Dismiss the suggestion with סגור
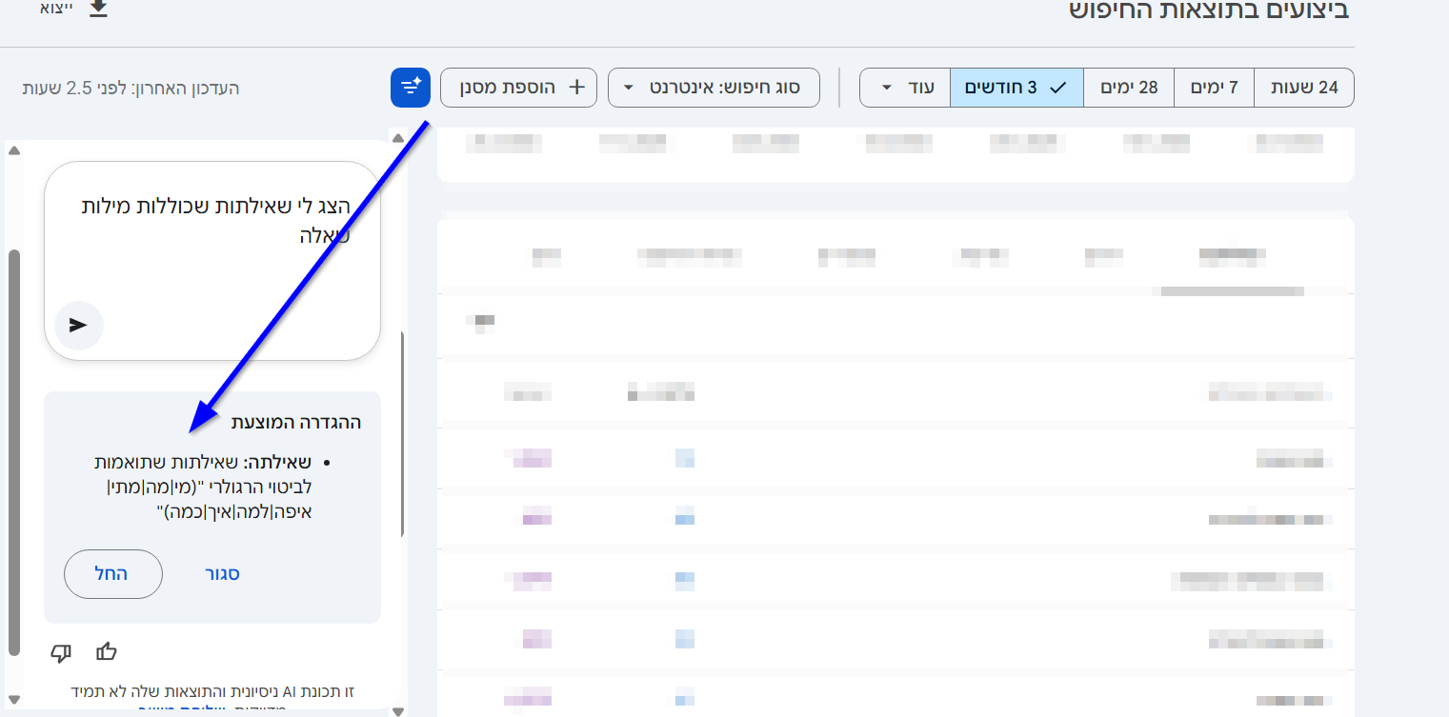Viewport: 1449px width, 717px height. (222, 574)
